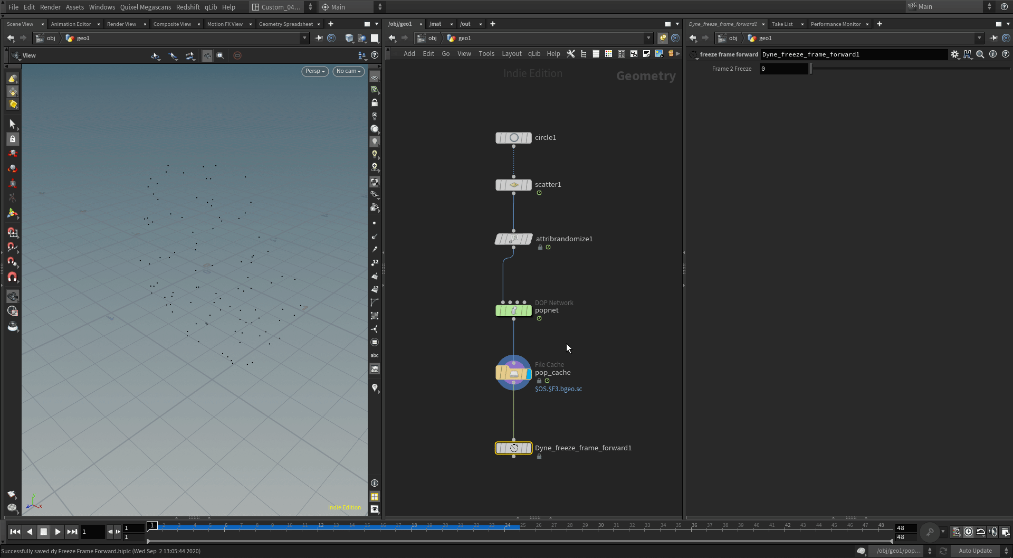Image resolution: width=1013 pixels, height=558 pixels.
Task: Open the viewport help question-mark icon
Action: (x=375, y=55)
